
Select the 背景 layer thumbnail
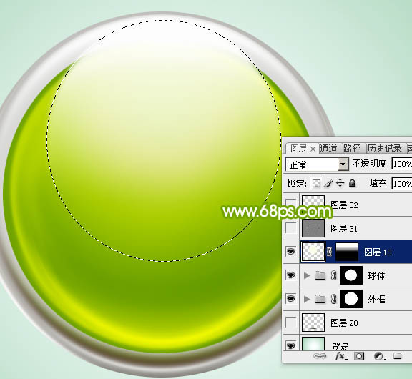[313, 344]
